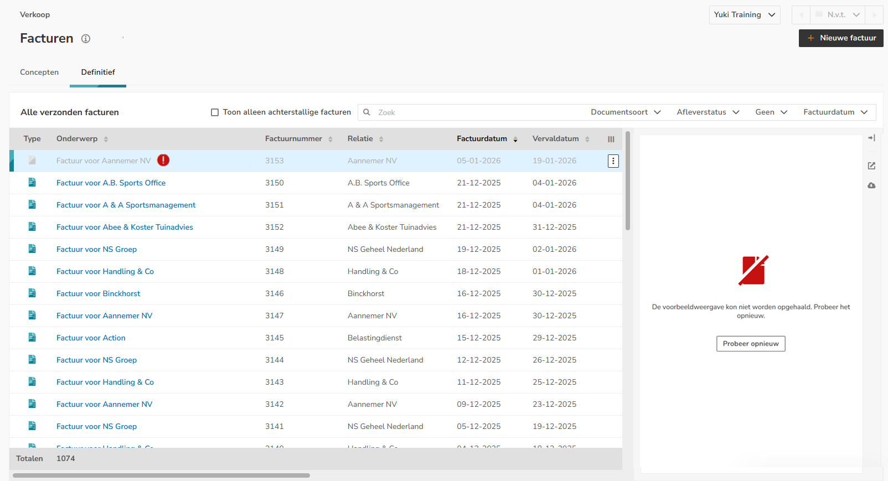The height and width of the screenshot is (481, 888).
Task: Open the N.v.t. period dropdown
Action: click(x=838, y=15)
